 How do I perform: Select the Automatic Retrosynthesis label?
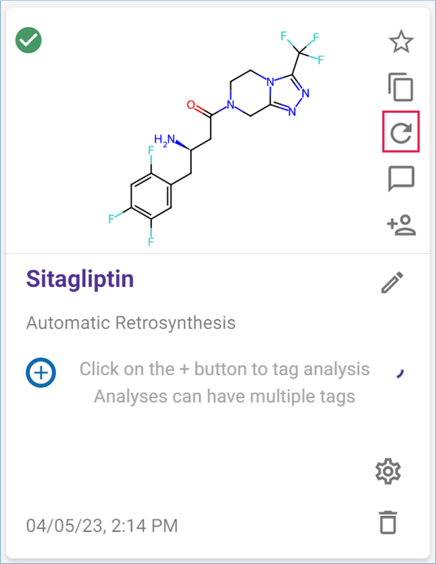131,323
